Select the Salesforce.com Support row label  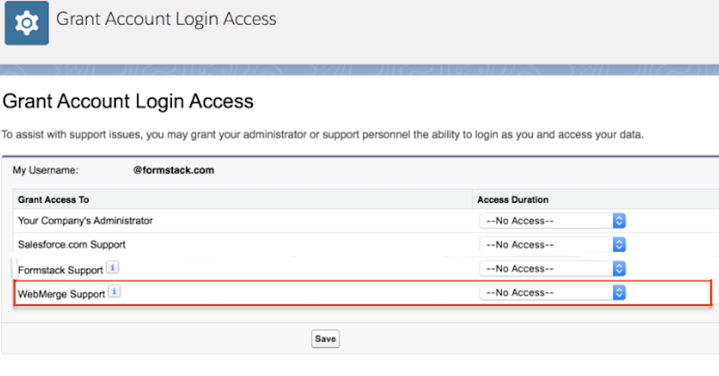coord(71,245)
